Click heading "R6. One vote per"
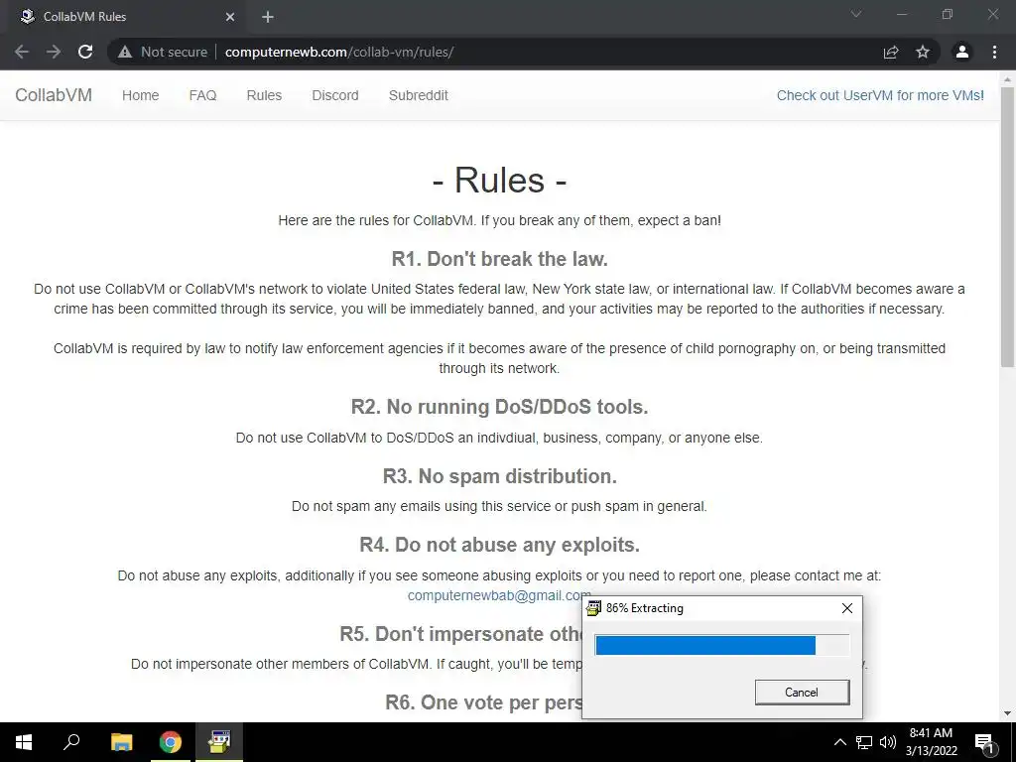Image resolution: width=1016 pixels, height=762 pixels. pyautogui.click(x=483, y=702)
